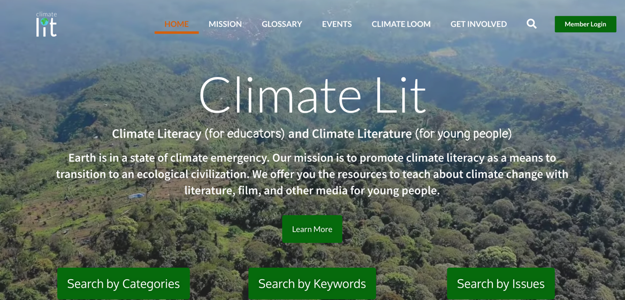Click the Member Login button

click(x=585, y=24)
